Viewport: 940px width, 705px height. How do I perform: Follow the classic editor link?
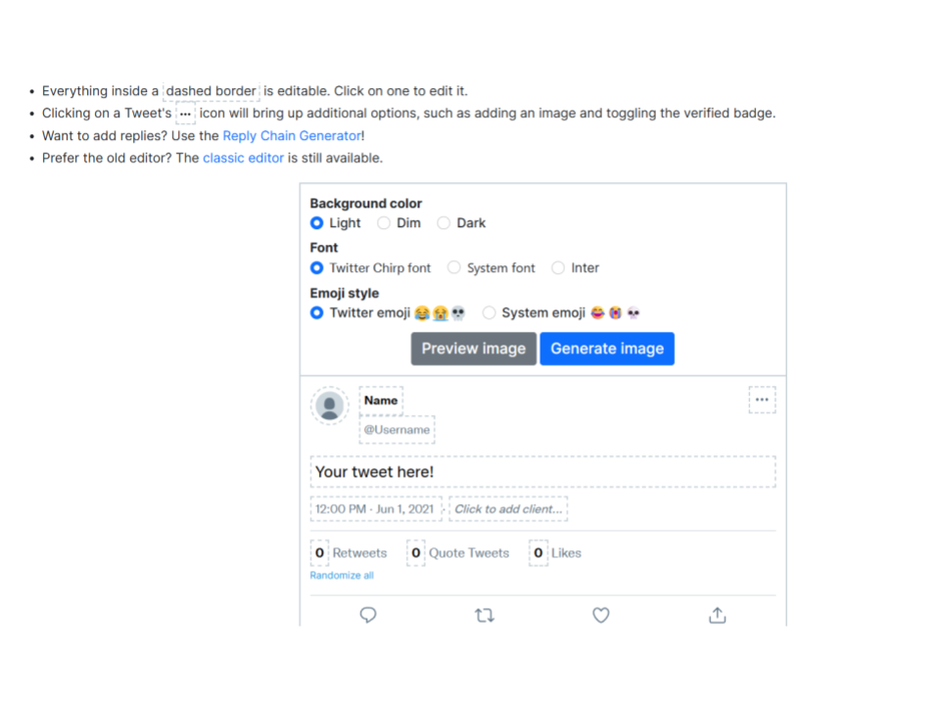[243, 158]
